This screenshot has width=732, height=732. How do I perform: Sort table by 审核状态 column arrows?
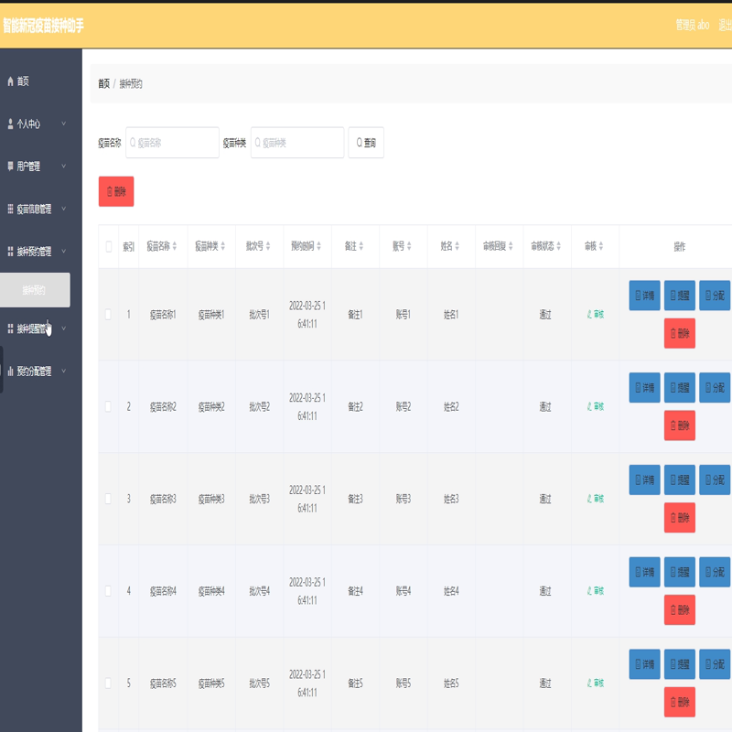click(559, 246)
